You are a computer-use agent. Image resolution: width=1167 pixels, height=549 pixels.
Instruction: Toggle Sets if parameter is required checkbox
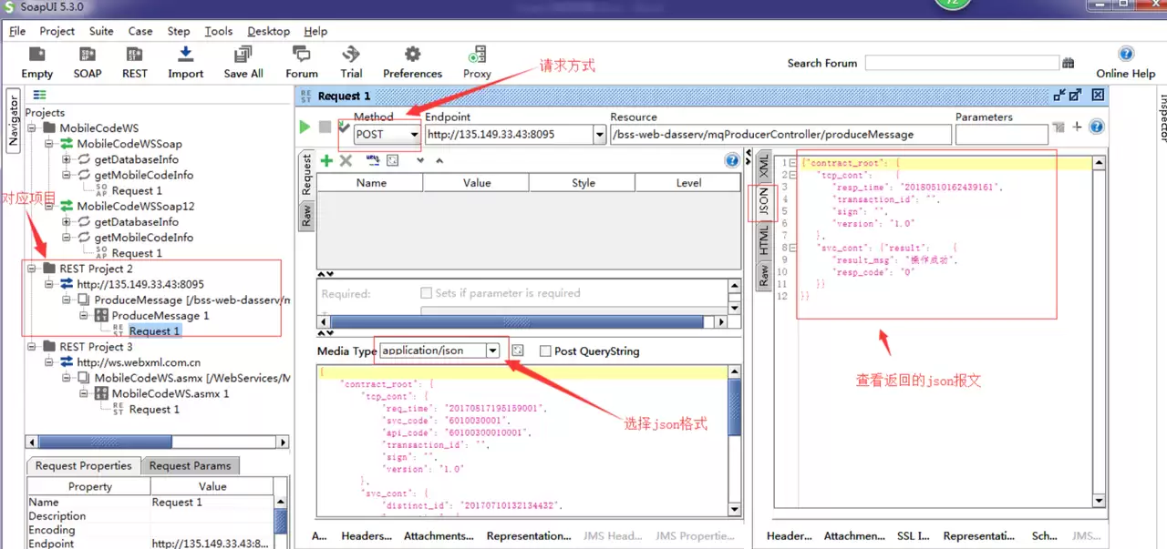coord(426,293)
